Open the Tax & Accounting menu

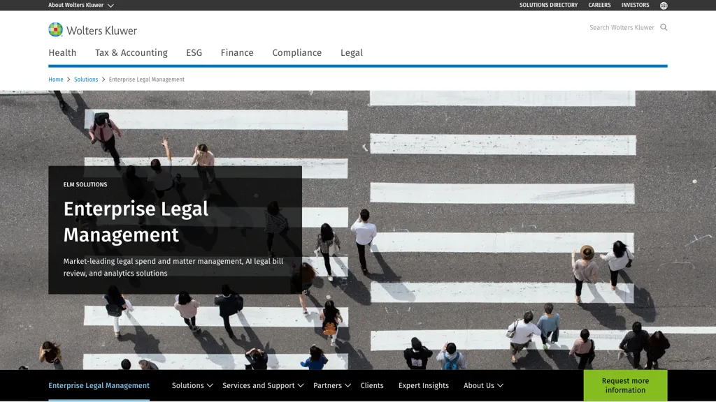click(131, 53)
